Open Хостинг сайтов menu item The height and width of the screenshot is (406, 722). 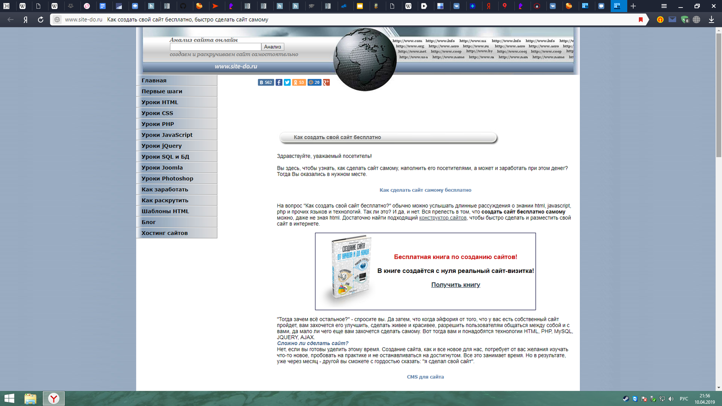point(176,233)
